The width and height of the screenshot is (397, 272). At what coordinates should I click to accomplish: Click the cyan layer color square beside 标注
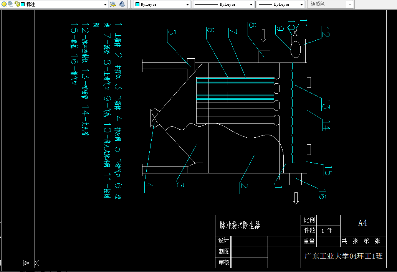pos(23,4)
